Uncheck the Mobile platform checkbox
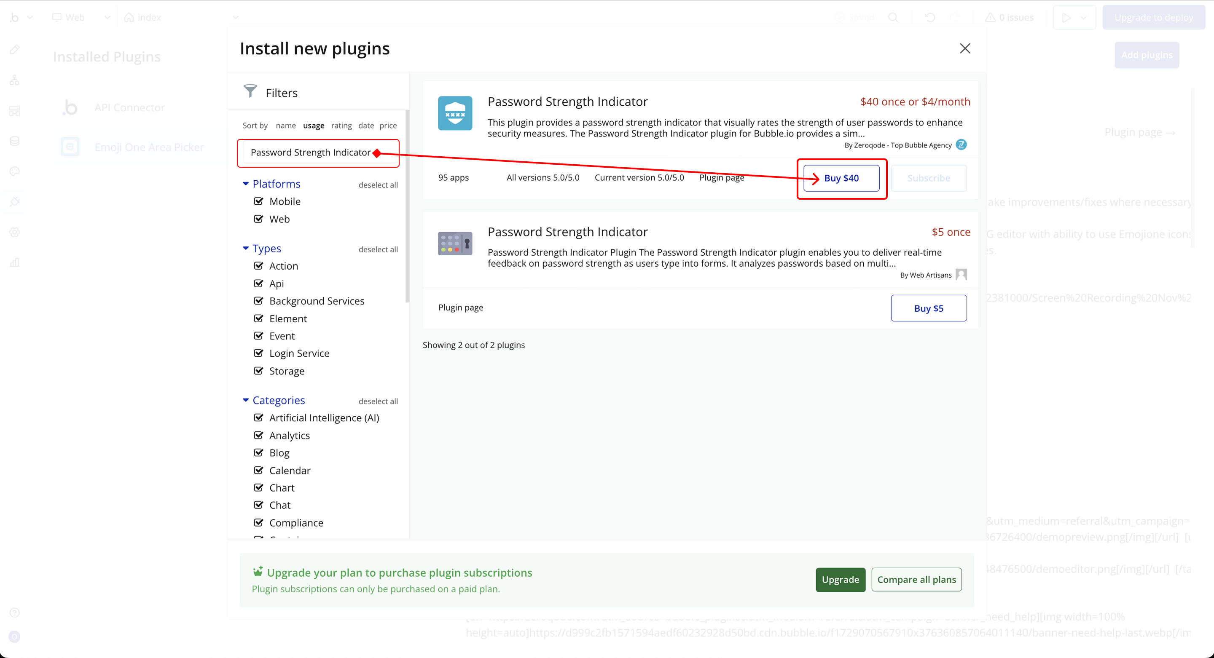The height and width of the screenshot is (658, 1214). click(x=259, y=201)
